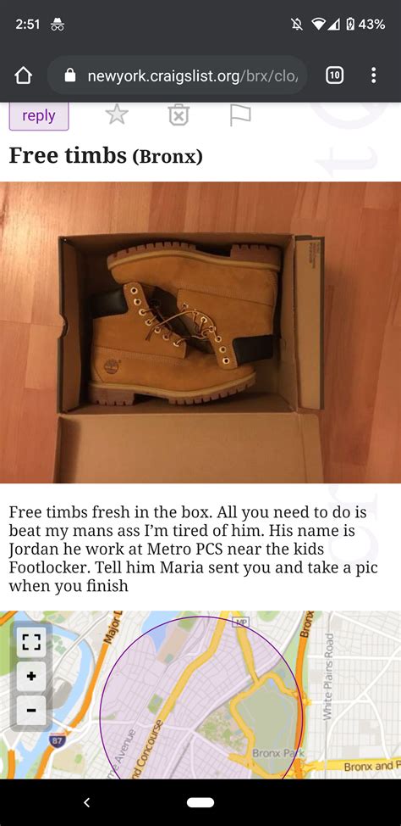Expand the map to fullscreen
The image size is (401, 826).
(x=31, y=641)
